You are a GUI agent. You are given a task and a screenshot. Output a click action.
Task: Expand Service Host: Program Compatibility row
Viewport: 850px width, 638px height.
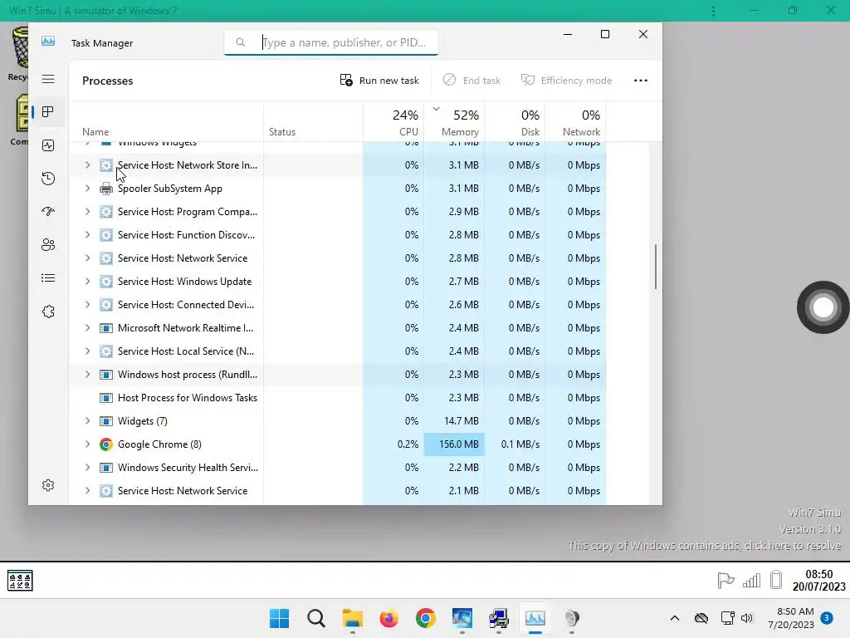[87, 212]
